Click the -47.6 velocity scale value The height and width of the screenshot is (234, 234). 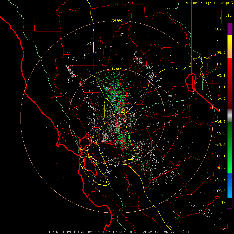[x=220, y=145]
